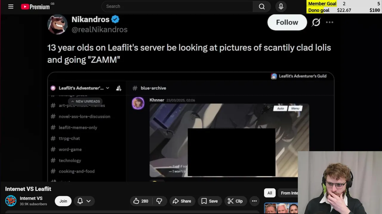Share the video
Image resolution: width=382 pixels, height=214 pixels.
tap(182, 201)
